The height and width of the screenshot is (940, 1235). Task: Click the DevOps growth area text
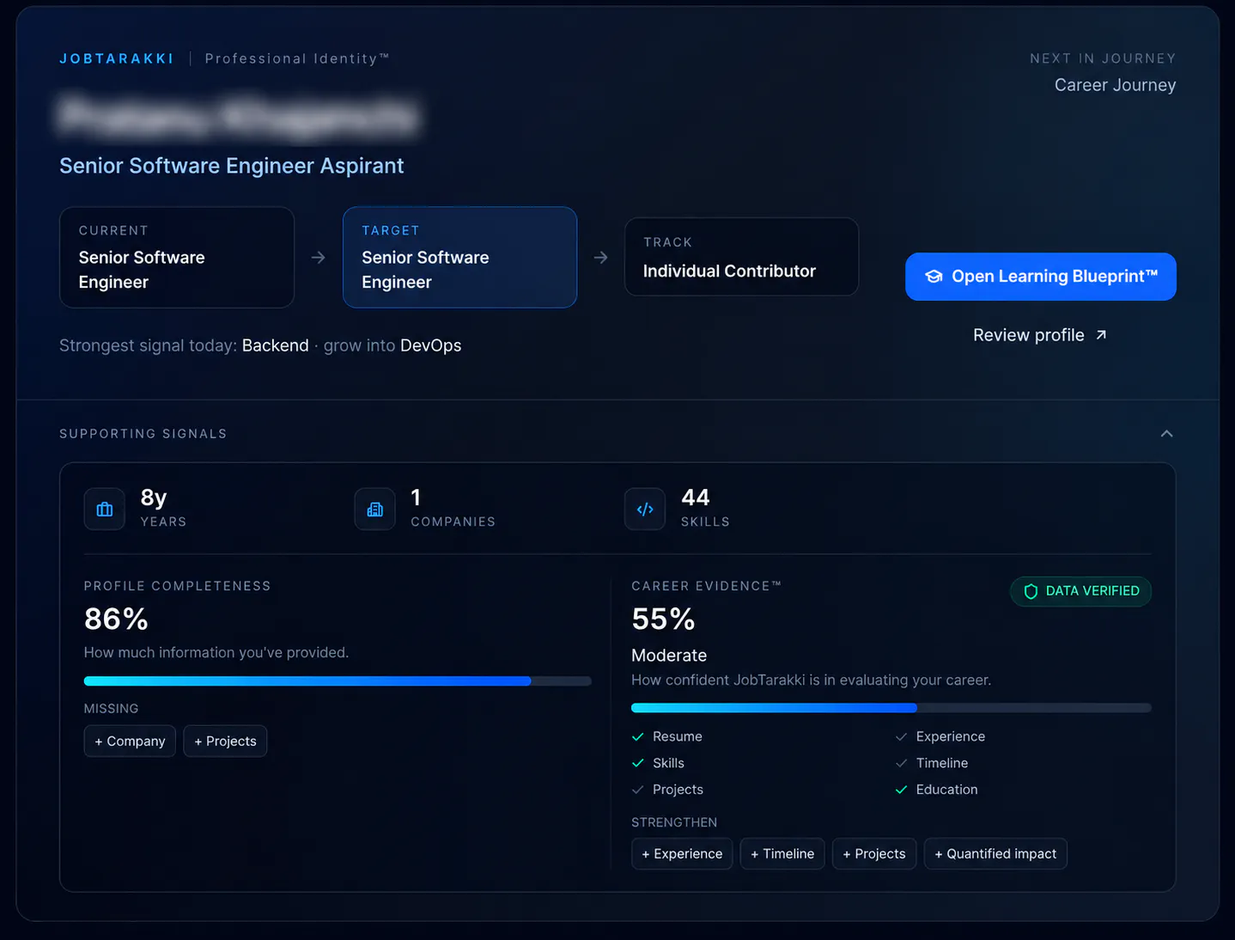431,345
